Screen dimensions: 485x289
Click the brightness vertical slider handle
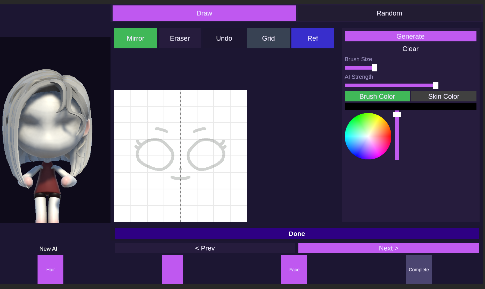[x=397, y=114]
